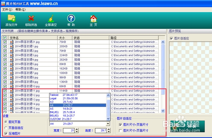Click the 图片预览 checkered preview area
The image size is (212, 138).
pyautogui.click(x=190, y=78)
